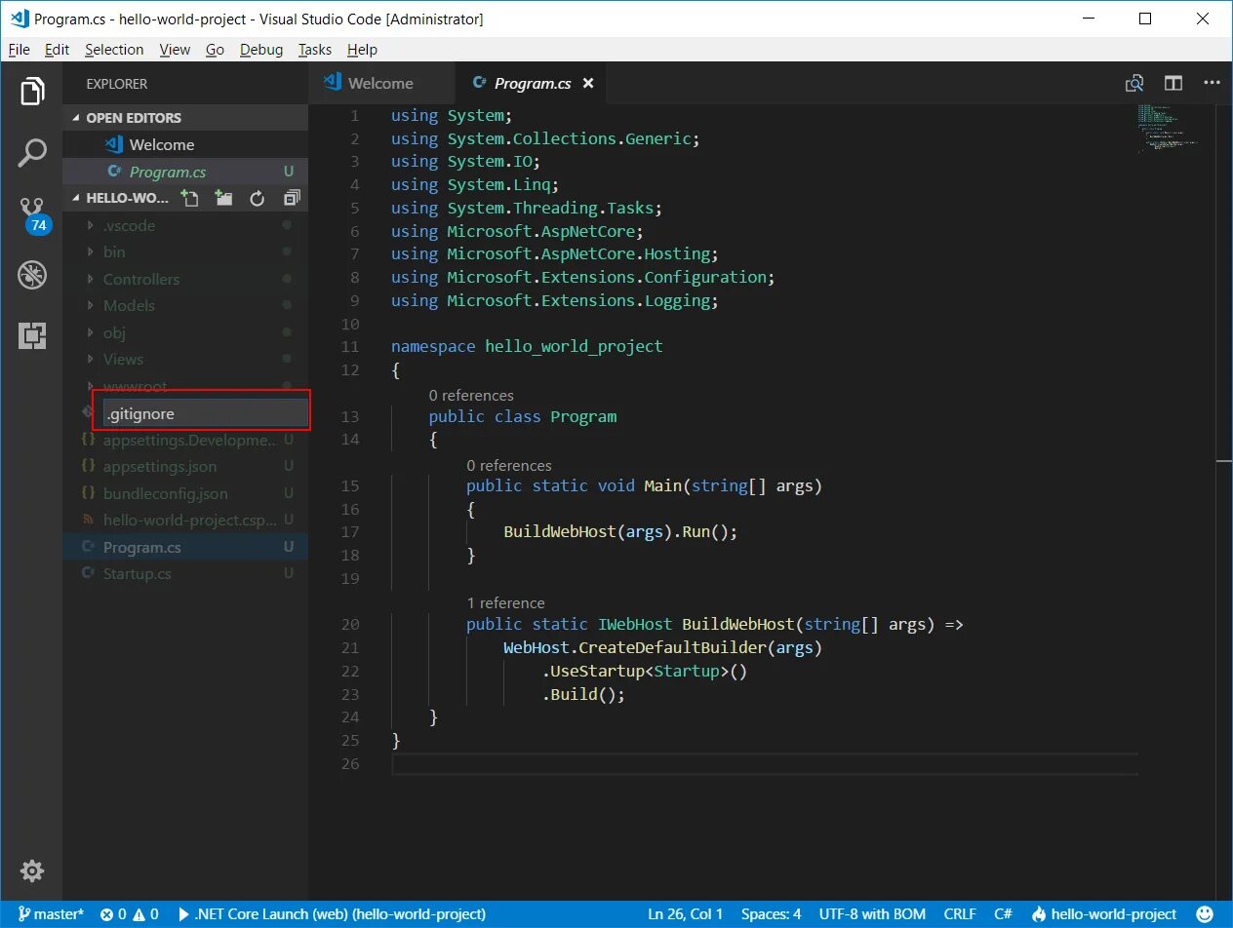The height and width of the screenshot is (928, 1233).
Task: Open the Extensions view in activity bar
Action: (32, 336)
